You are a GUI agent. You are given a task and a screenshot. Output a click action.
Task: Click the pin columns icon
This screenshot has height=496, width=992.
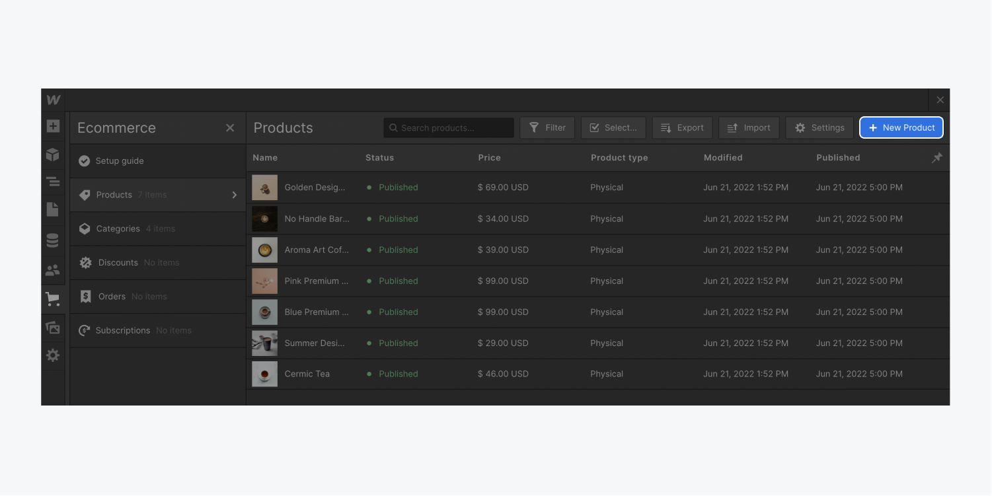936,158
